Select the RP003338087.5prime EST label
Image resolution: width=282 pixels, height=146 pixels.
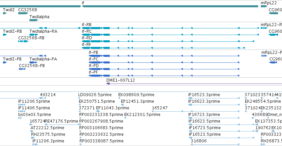[x=102, y=141]
